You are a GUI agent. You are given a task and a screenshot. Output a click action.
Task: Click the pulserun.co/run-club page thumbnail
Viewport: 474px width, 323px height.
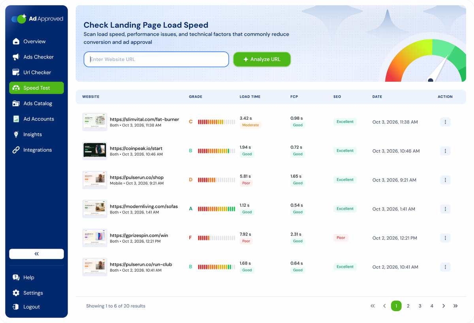95,267
